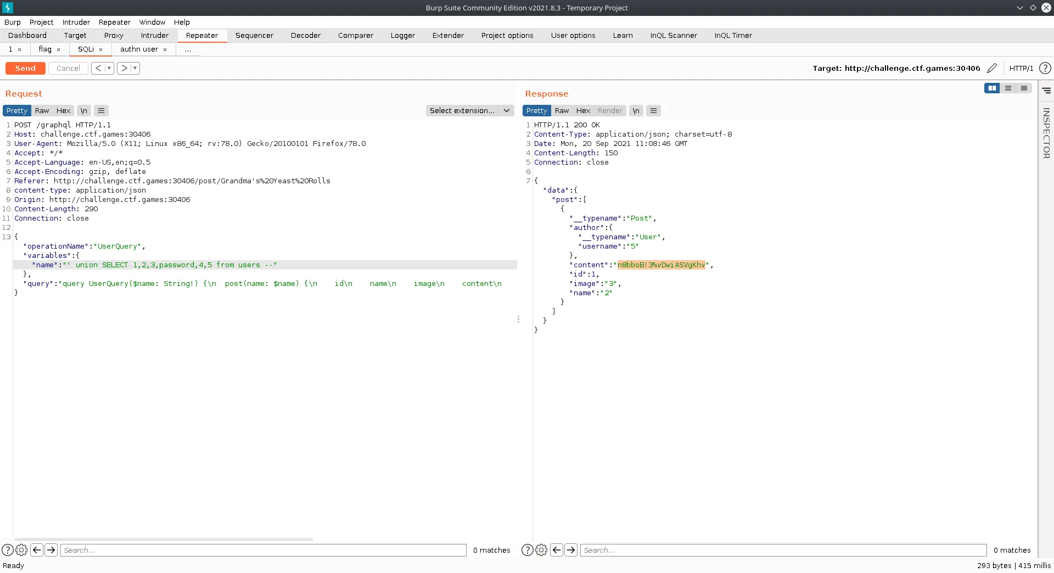
Task: Click the Response search field
Action: coord(783,550)
